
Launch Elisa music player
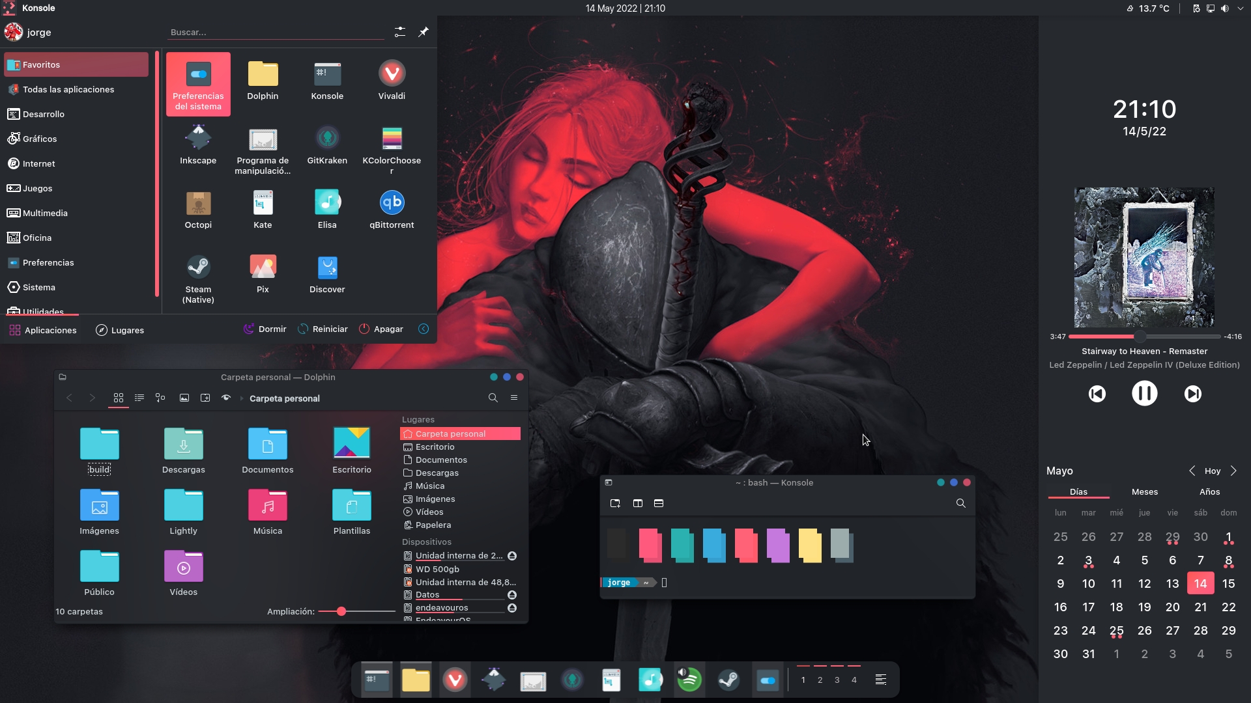(327, 210)
